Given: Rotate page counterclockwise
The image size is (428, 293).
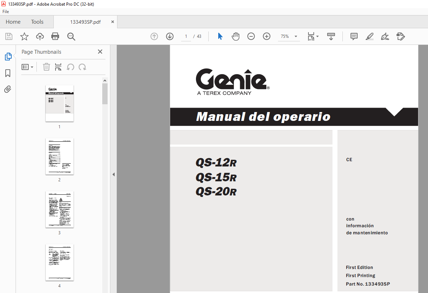Looking at the screenshot, I should (x=70, y=67).
